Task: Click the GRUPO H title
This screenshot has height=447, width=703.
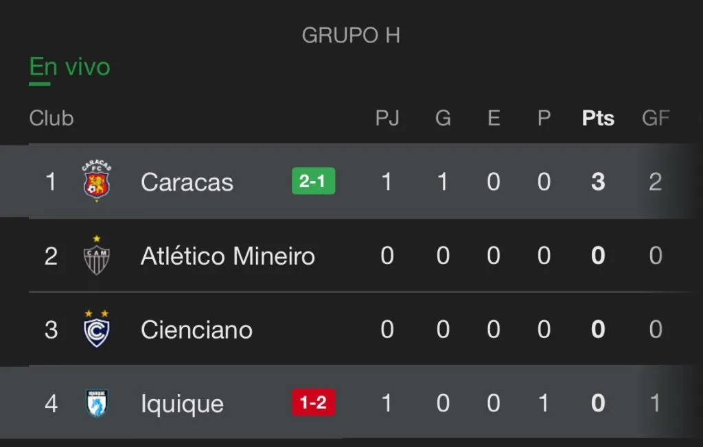Action: tap(351, 36)
